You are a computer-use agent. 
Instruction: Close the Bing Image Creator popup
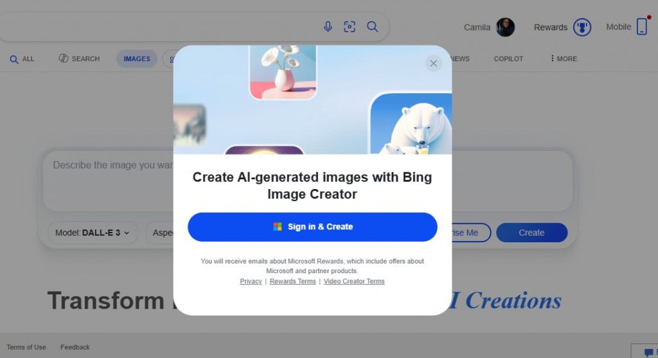pos(434,64)
